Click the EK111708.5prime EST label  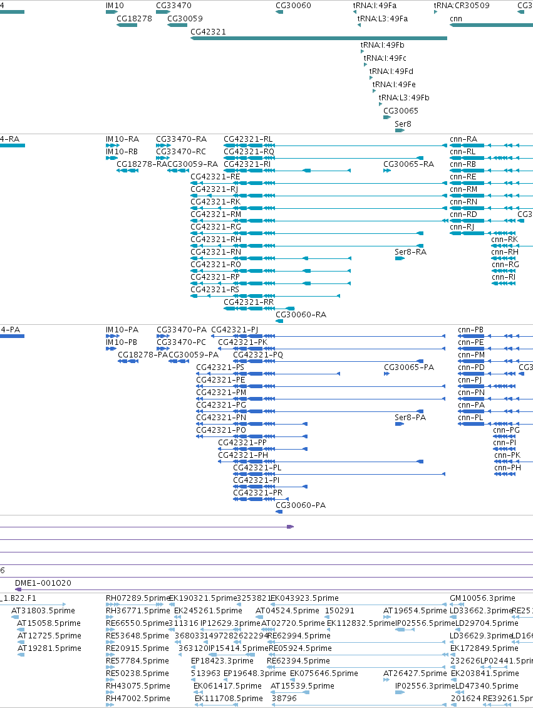pos(229,699)
